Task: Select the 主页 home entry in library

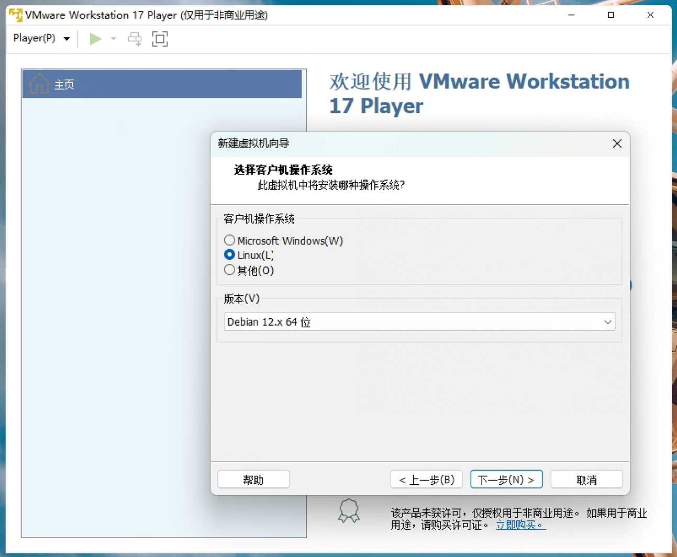Action: coord(162,84)
